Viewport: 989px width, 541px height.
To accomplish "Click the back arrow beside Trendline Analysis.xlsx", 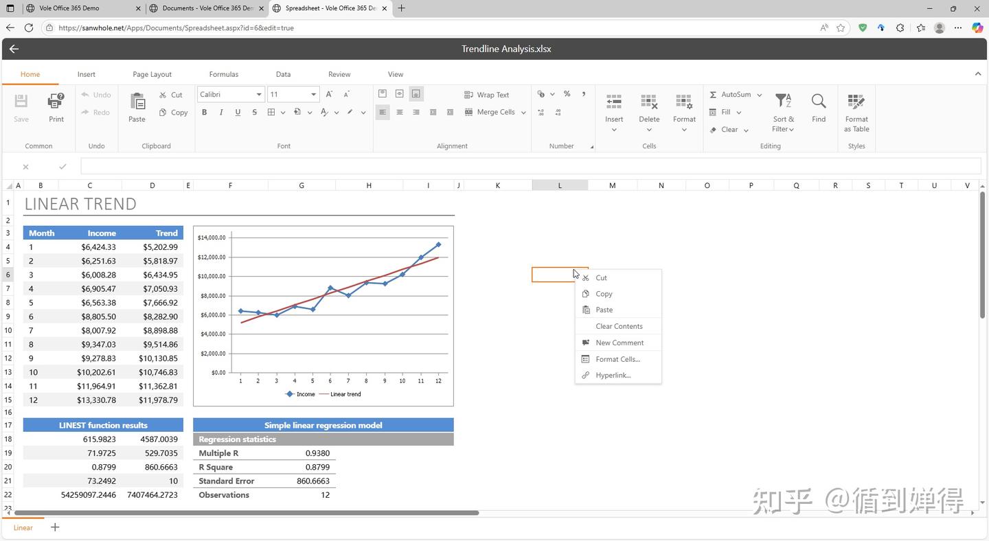I will point(14,49).
